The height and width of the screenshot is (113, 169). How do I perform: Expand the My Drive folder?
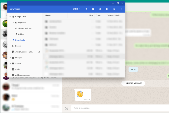pos(13,22)
